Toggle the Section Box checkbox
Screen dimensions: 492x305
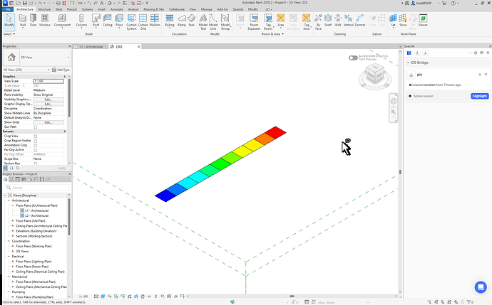[x=36, y=164]
